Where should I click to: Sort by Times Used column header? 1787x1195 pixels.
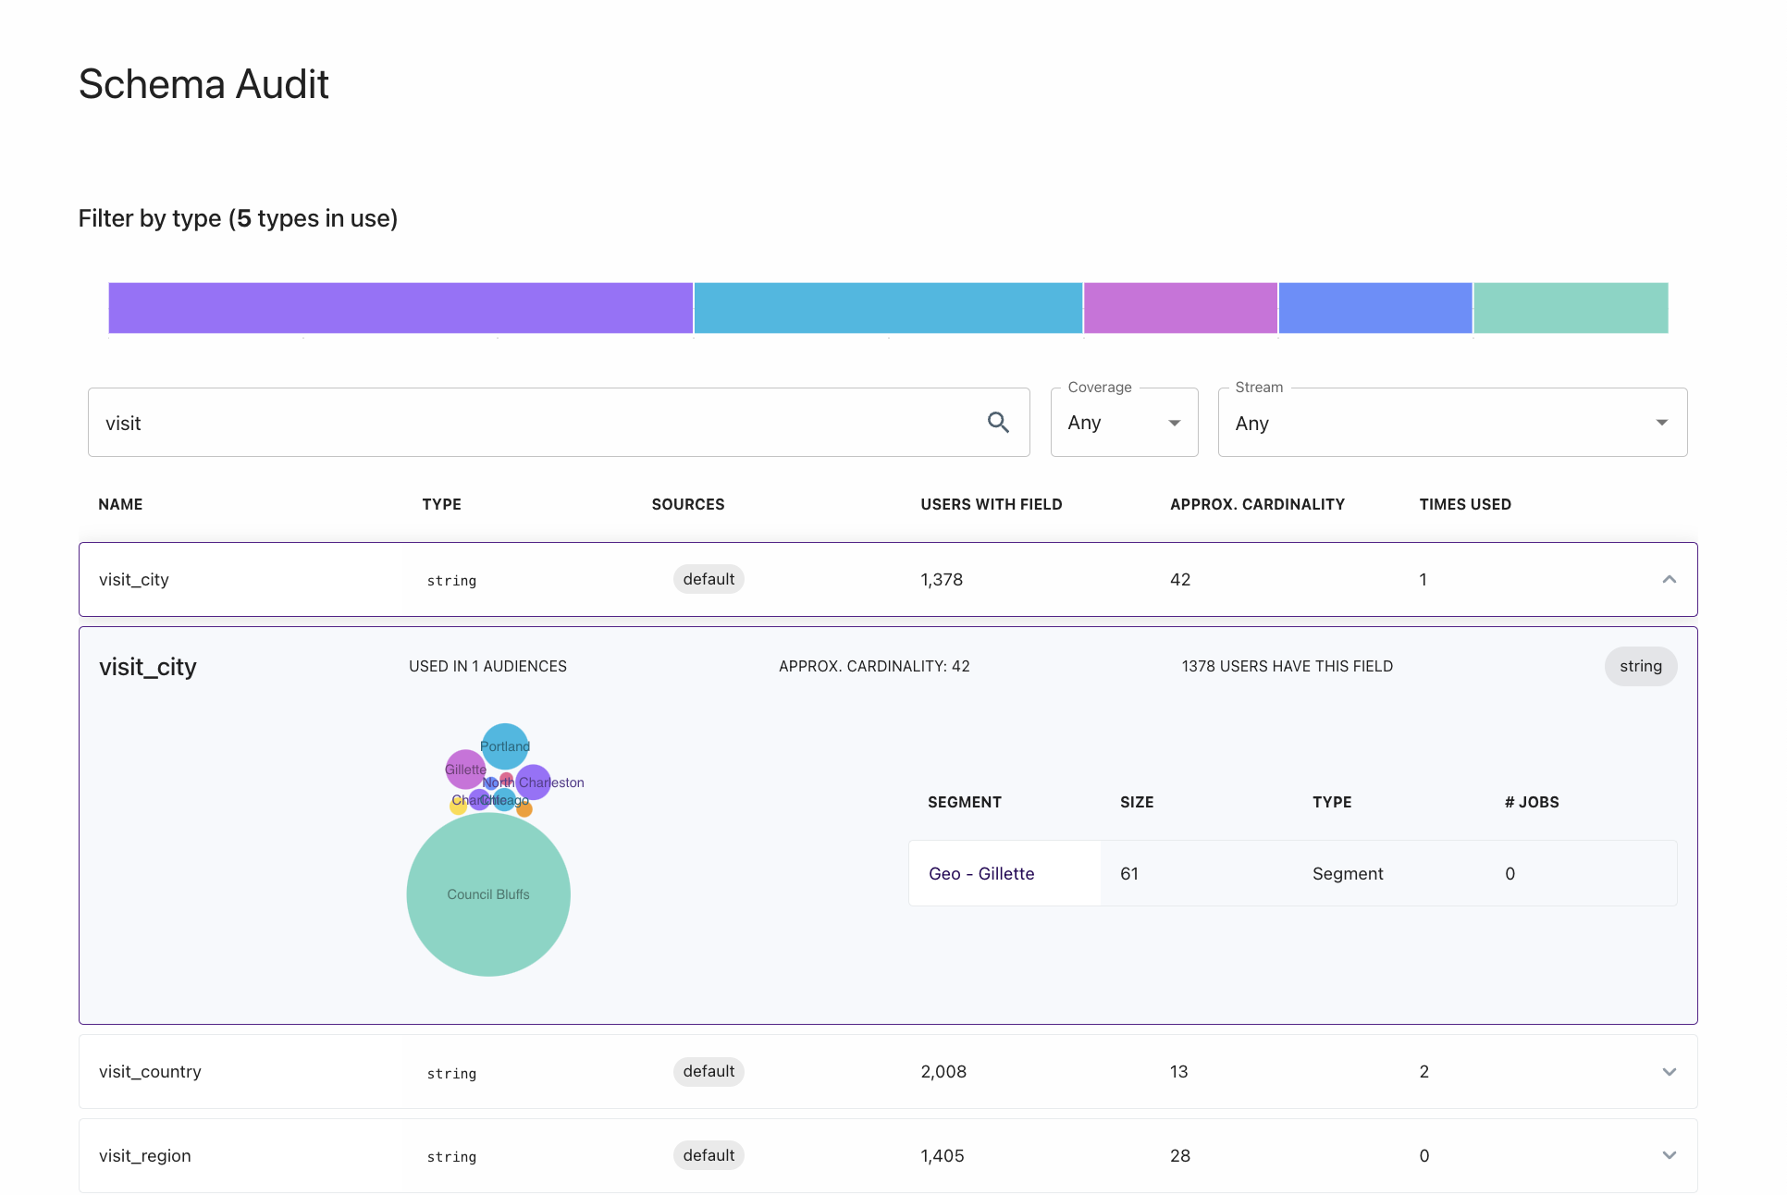click(1465, 504)
